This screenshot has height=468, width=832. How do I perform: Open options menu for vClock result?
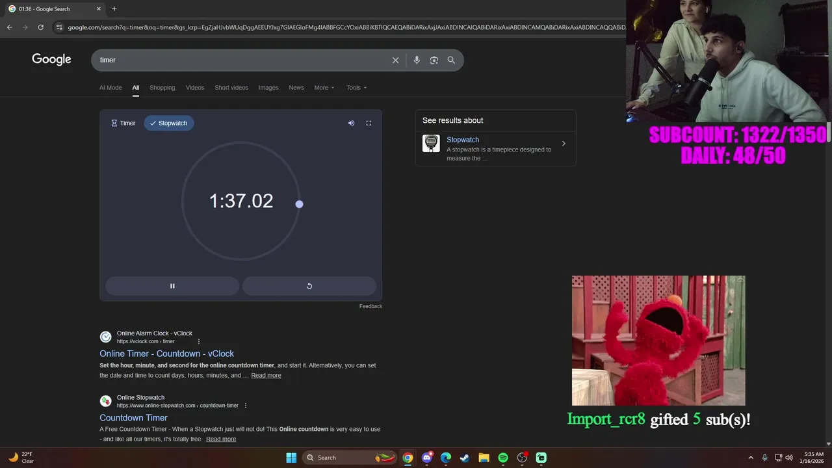199,341
